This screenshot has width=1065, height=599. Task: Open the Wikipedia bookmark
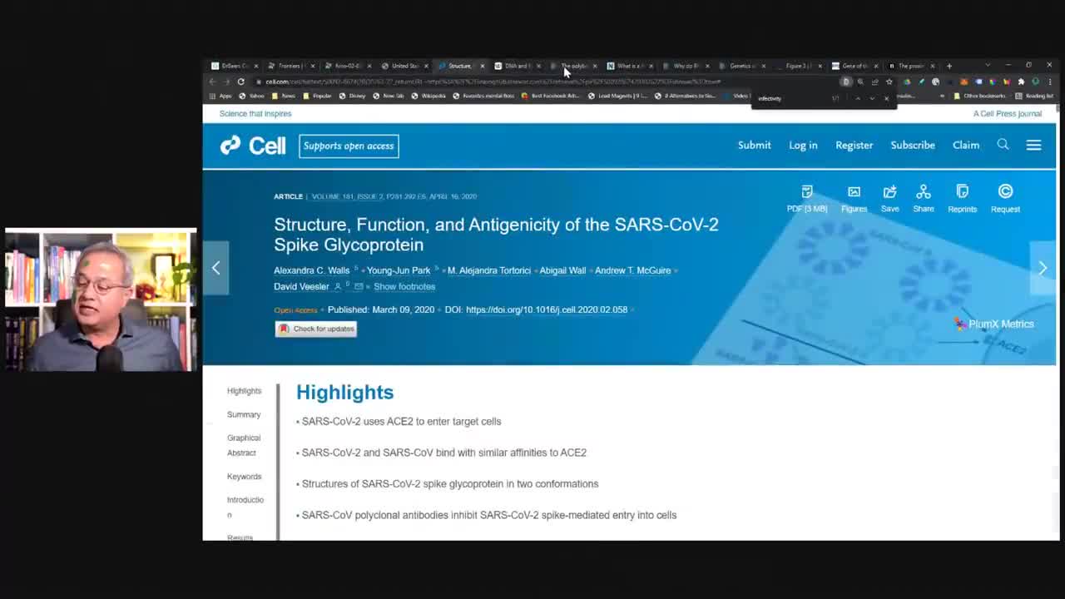(x=428, y=96)
